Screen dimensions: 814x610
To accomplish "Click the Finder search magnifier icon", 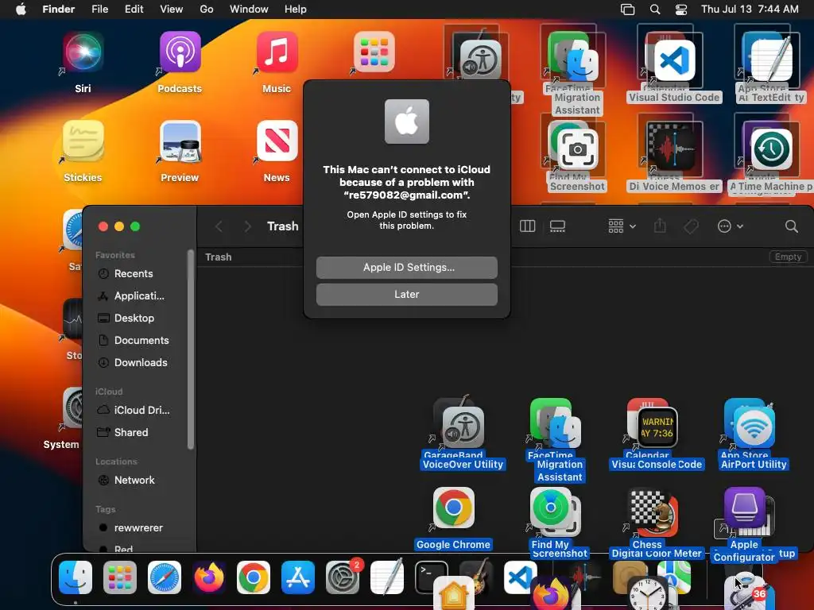I will point(791,226).
